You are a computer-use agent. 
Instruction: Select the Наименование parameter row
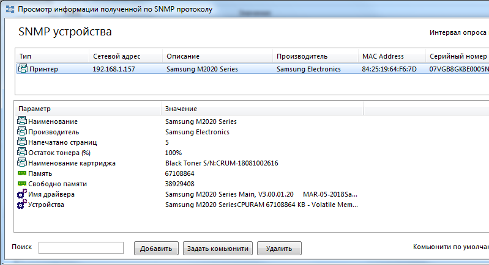[x=53, y=122]
